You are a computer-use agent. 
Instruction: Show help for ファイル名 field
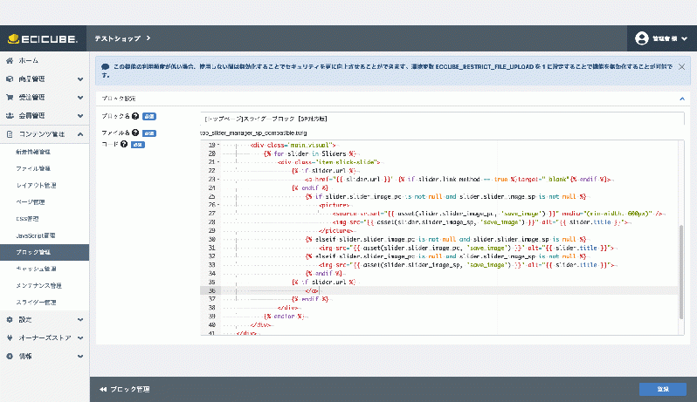coord(135,133)
